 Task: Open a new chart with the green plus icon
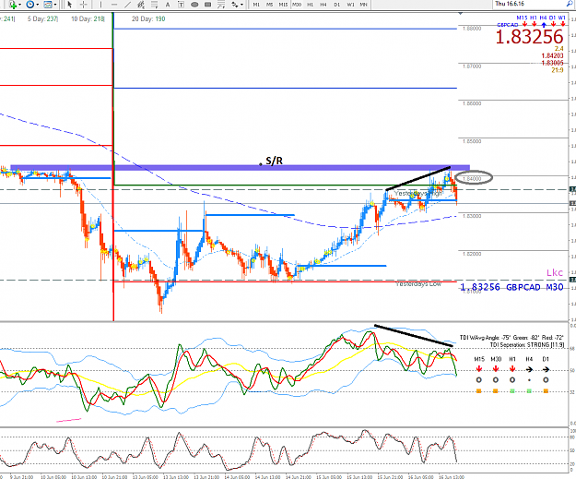point(12,5)
